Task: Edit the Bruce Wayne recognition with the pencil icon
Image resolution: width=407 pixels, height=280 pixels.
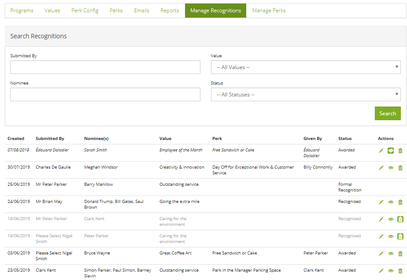Action: 381,254
